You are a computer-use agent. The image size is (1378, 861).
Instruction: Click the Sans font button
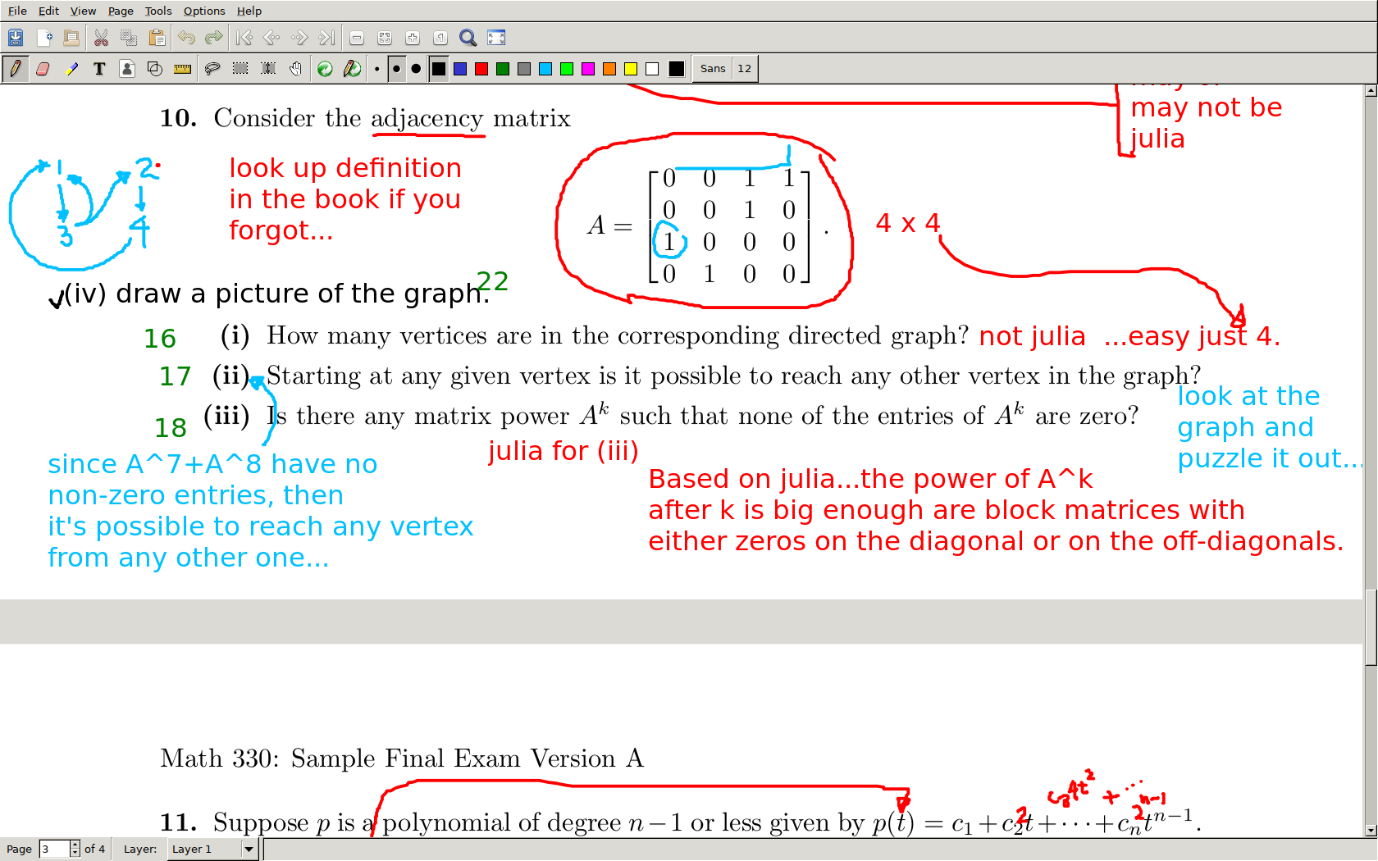pyautogui.click(x=712, y=69)
